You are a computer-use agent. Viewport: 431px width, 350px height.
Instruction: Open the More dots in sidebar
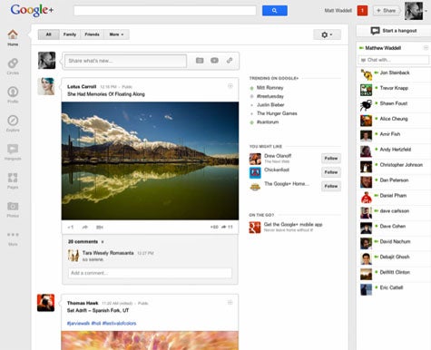[x=13, y=238]
